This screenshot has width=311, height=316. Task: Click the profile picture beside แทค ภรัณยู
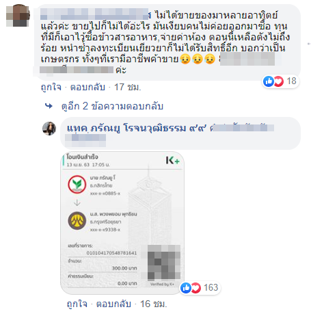pos(49,129)
